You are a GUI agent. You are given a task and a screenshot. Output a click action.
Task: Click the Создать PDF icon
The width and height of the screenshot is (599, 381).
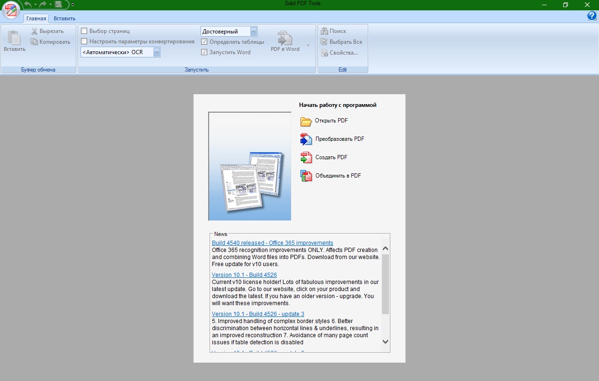[306, 158]
